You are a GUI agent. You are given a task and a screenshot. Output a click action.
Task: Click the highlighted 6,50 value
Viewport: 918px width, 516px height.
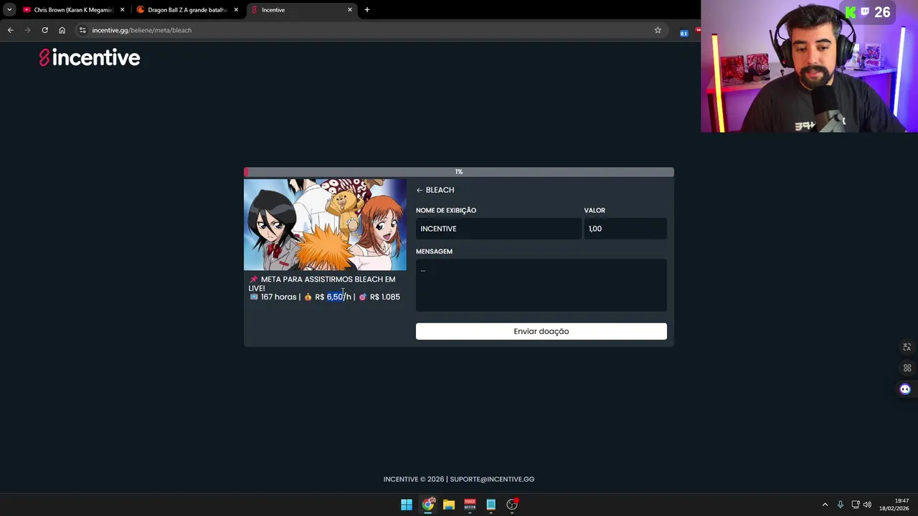[335, 297]
